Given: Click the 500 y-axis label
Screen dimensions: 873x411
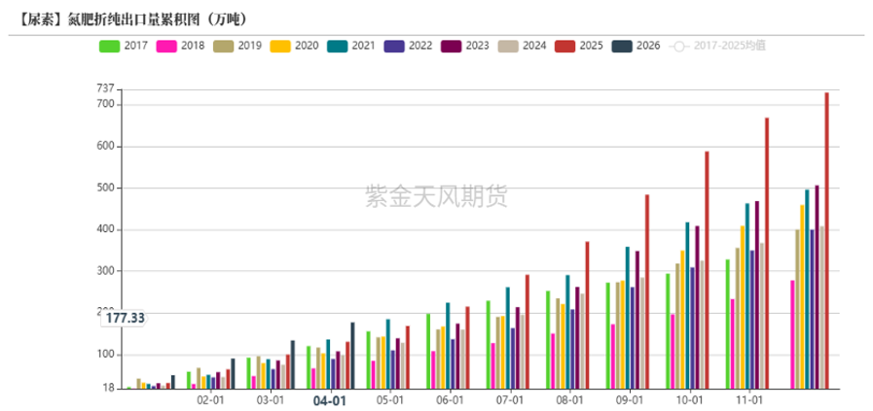Looking at the screenshot, I should 105,188.
